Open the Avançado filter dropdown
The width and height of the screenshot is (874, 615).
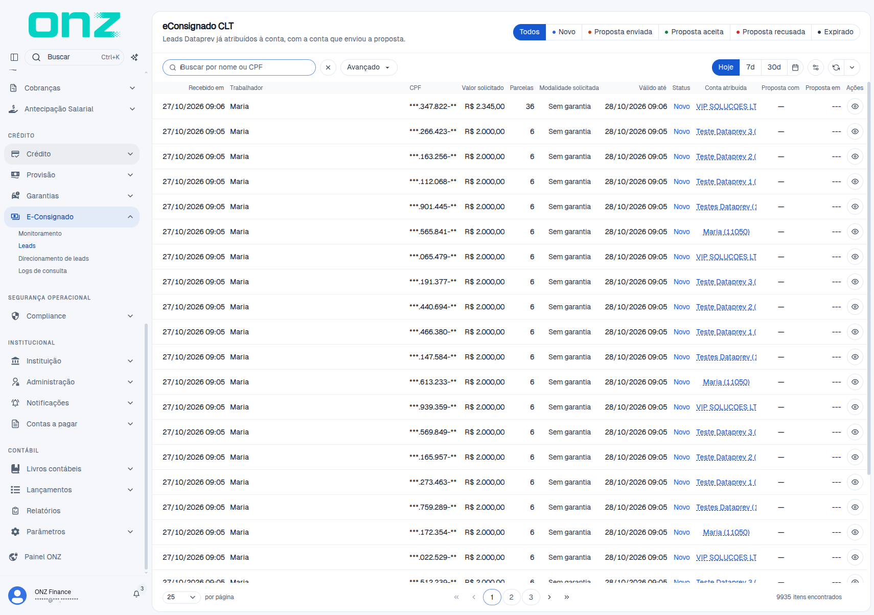369,67
